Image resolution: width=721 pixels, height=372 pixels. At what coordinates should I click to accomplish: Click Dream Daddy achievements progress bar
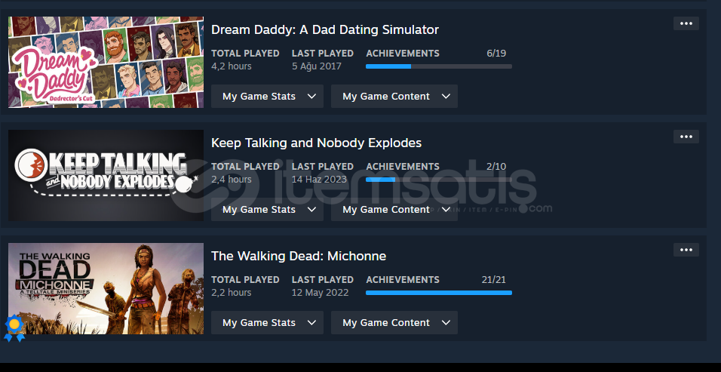tap(439, 66)
